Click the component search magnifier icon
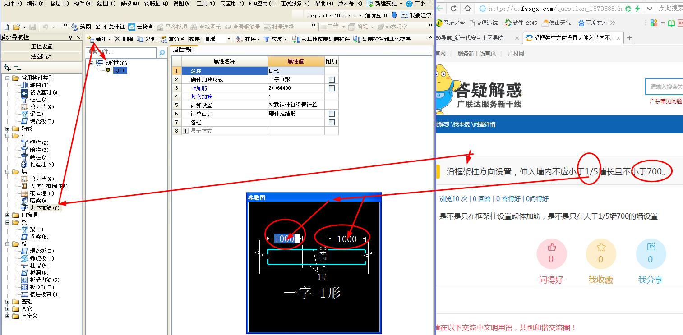 click(162, 53)
